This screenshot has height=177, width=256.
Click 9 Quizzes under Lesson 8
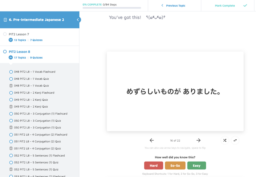coord(36,58)
